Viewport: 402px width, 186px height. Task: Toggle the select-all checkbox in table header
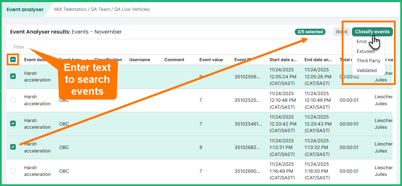13,60
